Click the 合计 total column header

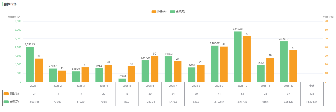pyautogui.click(x=312, y=86)
